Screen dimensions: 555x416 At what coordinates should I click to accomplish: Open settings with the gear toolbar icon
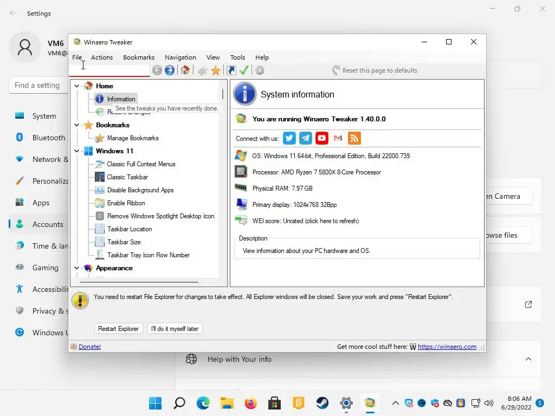tap(260, 70)
